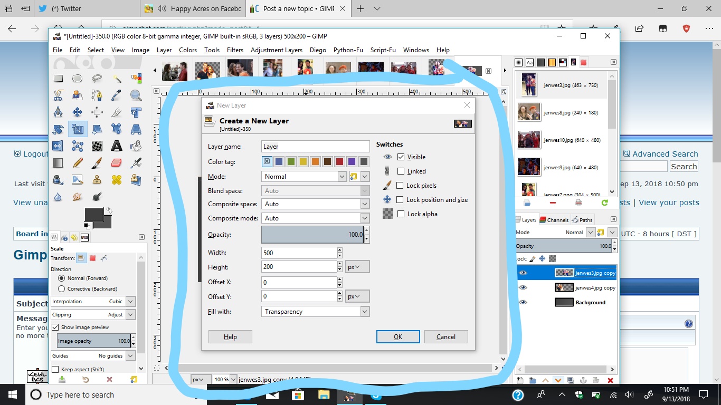Open Advanced Search link on forum page
The width and height of the screenshot is (721, 405).
coord(665,154)
